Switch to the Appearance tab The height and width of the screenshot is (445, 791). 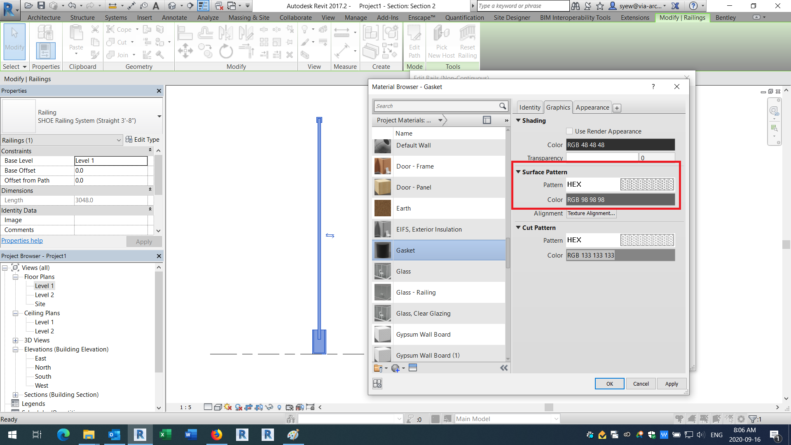pyautogui.click(x=592, y=107)
